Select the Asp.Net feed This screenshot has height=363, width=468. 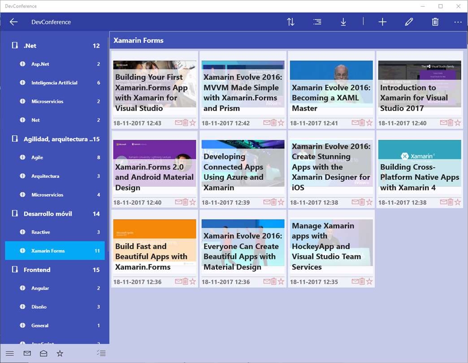[55, 64]
